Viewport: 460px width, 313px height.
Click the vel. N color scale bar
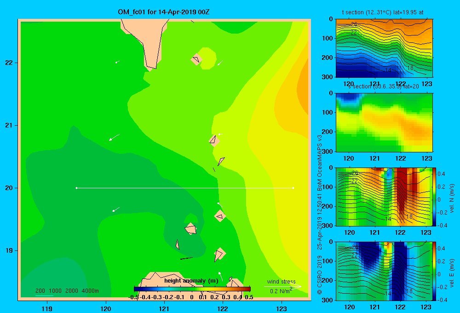pyautogui.click(x=434, y=197)
